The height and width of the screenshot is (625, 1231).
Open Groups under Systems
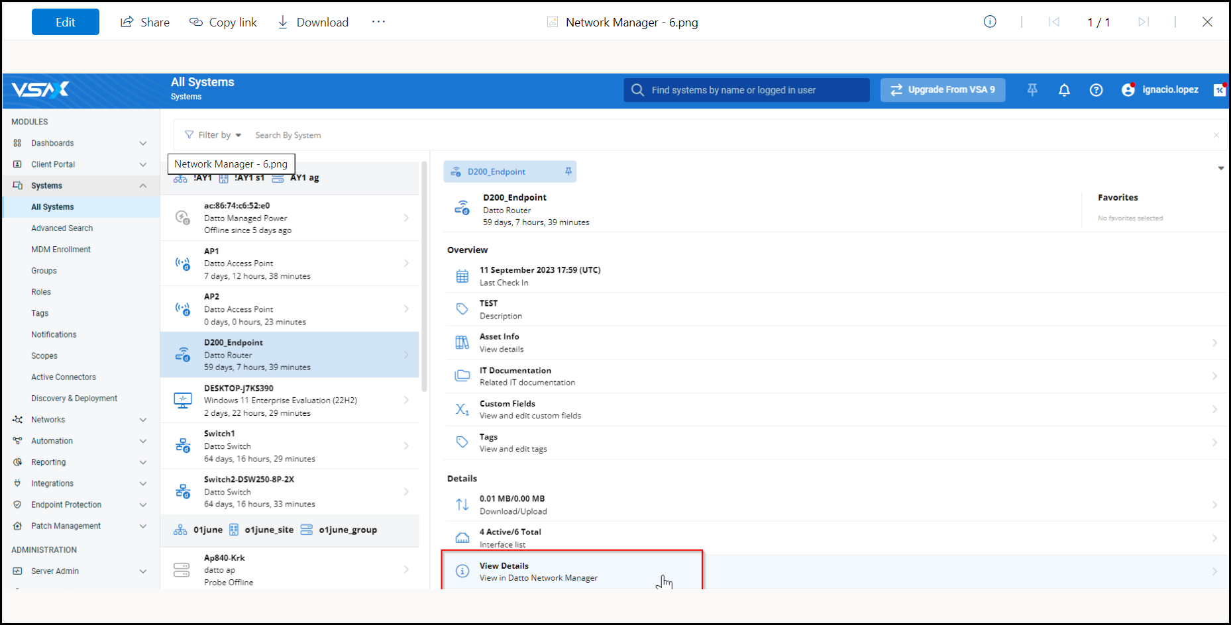pos(44,270)
